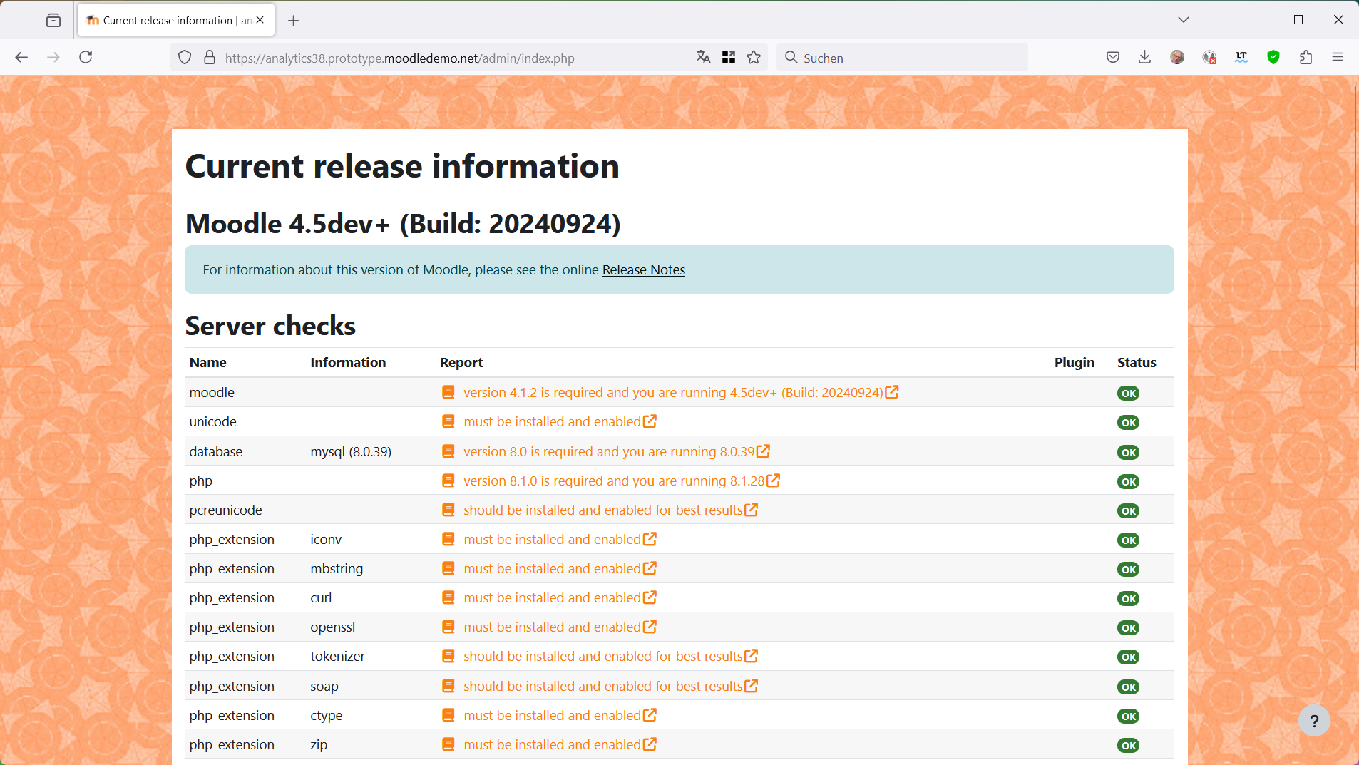Open unicode must be installed link
Viewport: 1359px width, 765px height.
(x=560, y=422)
